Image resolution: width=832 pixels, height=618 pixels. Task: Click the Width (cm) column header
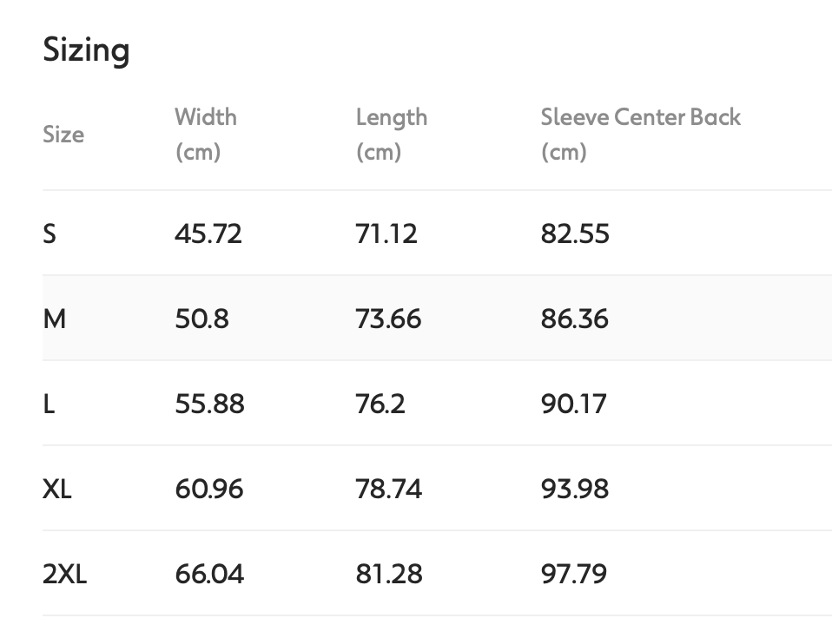coord(206,135)
